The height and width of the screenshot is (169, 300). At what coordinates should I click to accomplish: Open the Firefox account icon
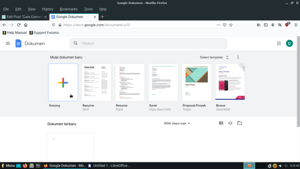[x=273, y=25]
